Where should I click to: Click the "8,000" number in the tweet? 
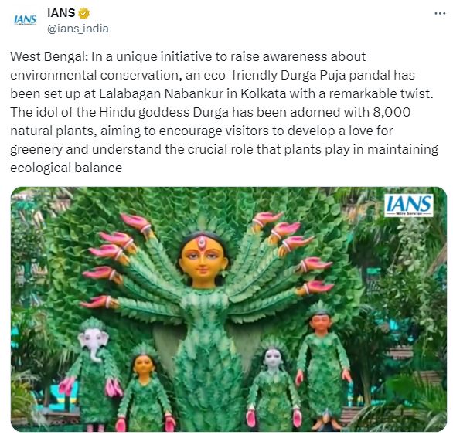(x=391, y=112)
